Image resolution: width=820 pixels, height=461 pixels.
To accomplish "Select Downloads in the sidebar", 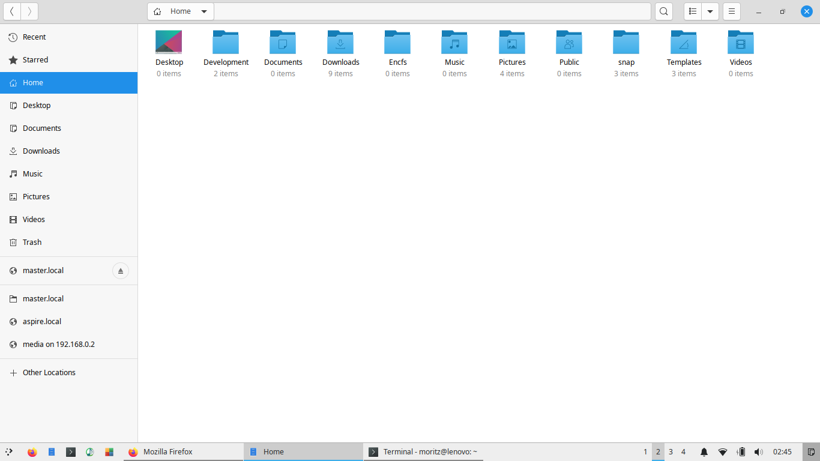I will tap(68, 151).
